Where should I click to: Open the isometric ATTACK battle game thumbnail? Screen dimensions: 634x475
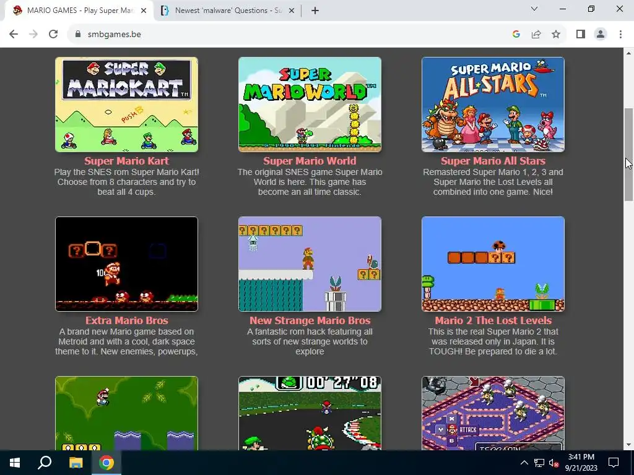(x=493, y=413)
